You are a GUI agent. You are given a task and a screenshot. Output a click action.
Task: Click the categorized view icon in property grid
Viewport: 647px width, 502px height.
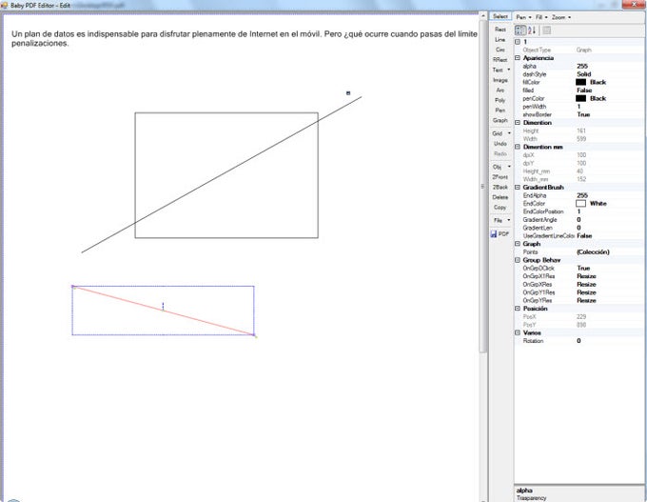520,30
